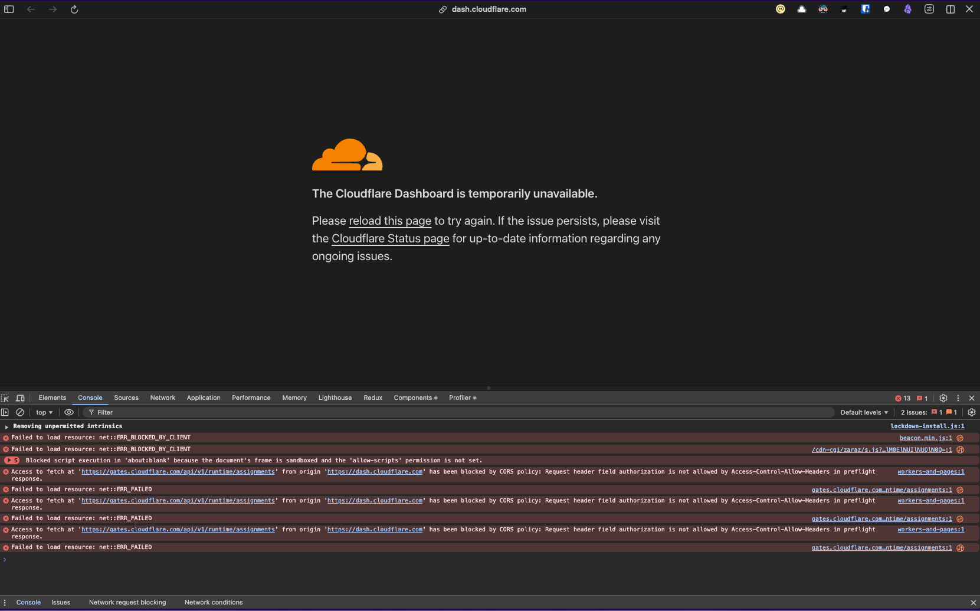Open the DevTools three-dot customize menu

pyautogui.click(x=958, y=398)
